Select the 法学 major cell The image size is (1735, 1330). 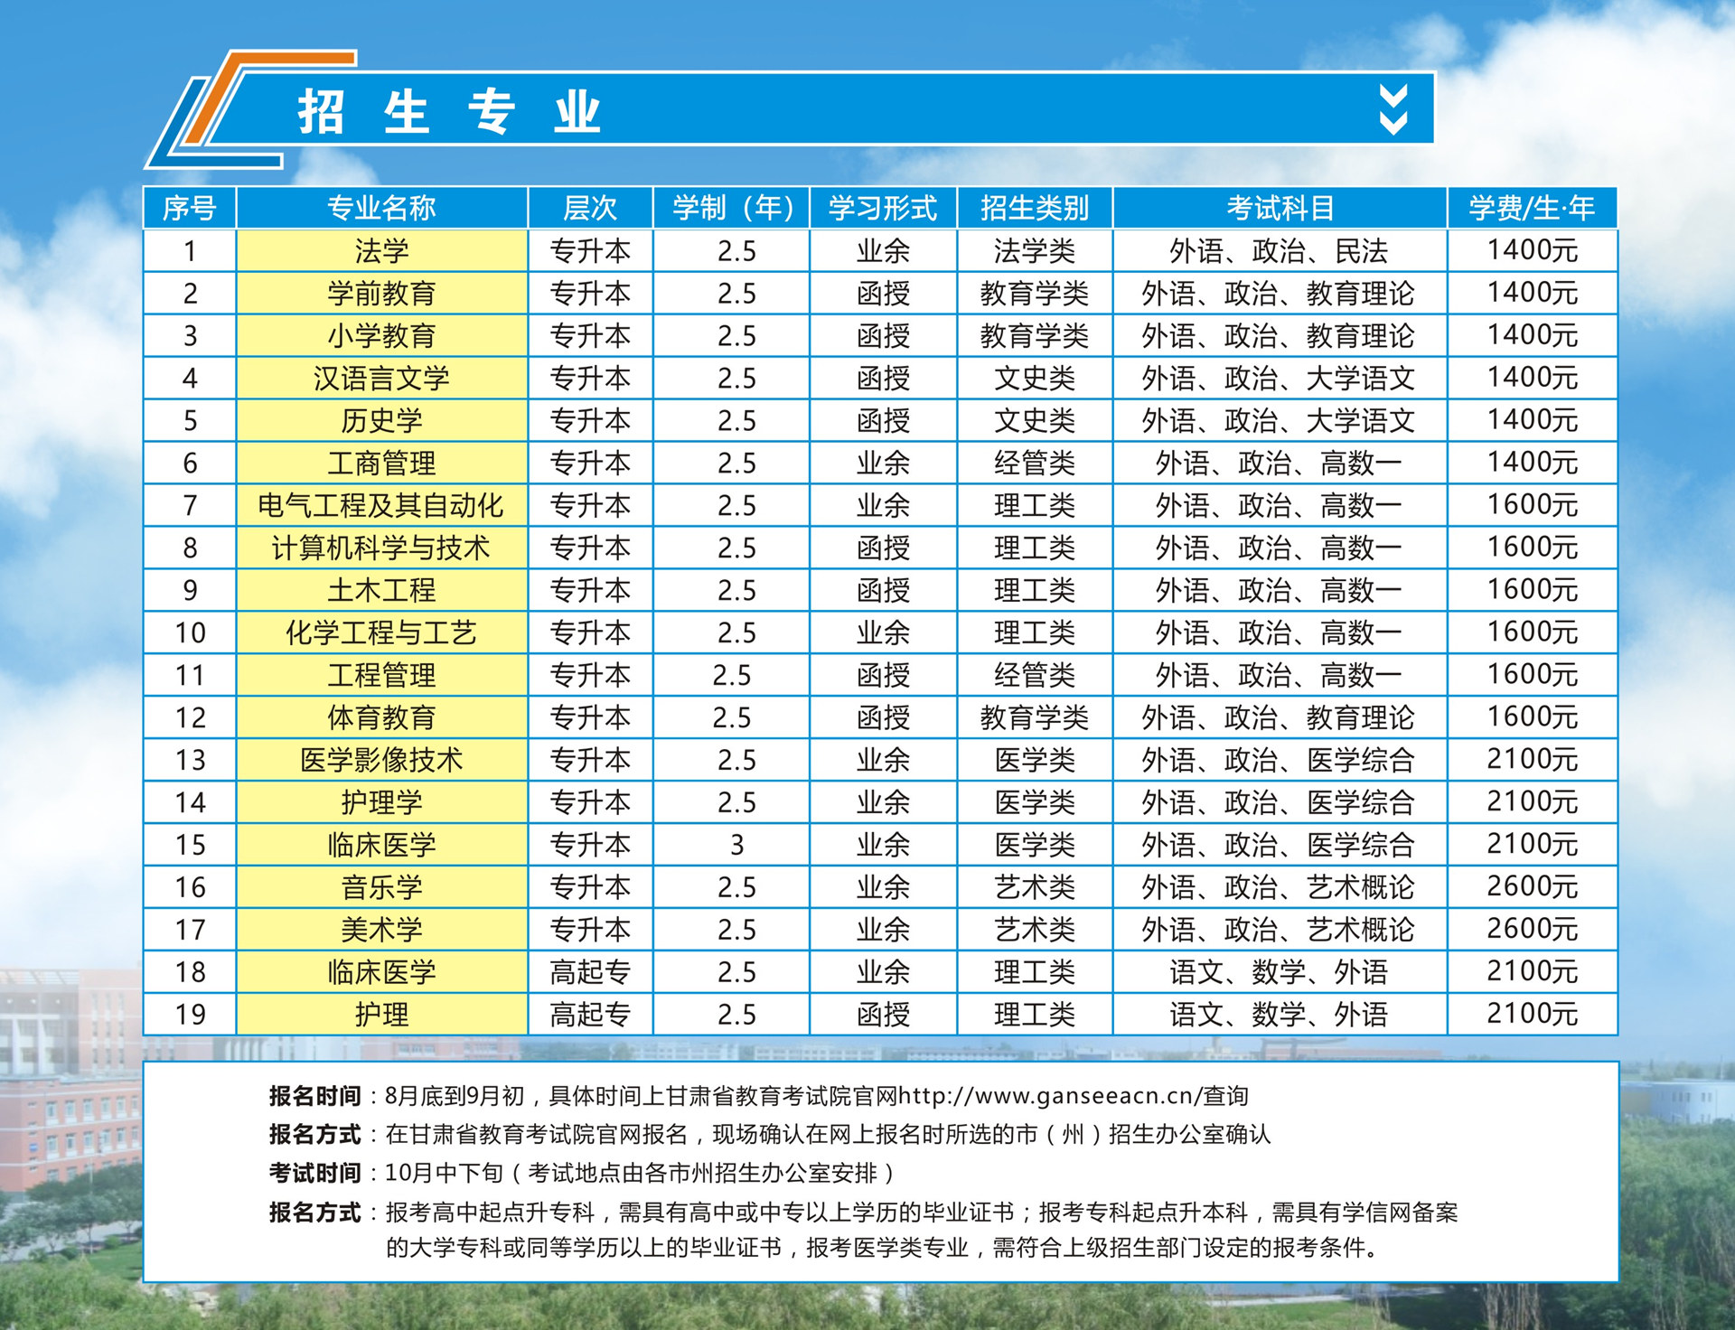(381, 251)
